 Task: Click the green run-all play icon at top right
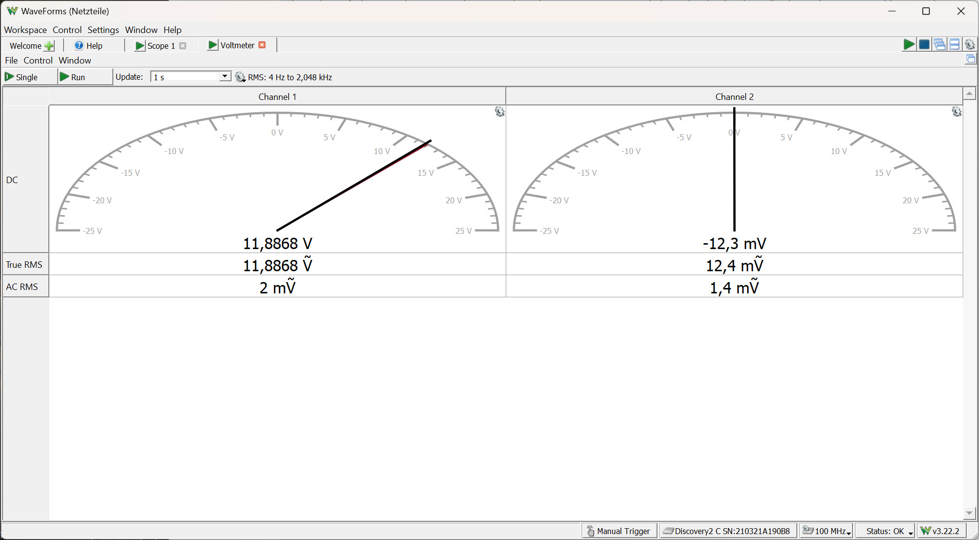click(909, 45)
